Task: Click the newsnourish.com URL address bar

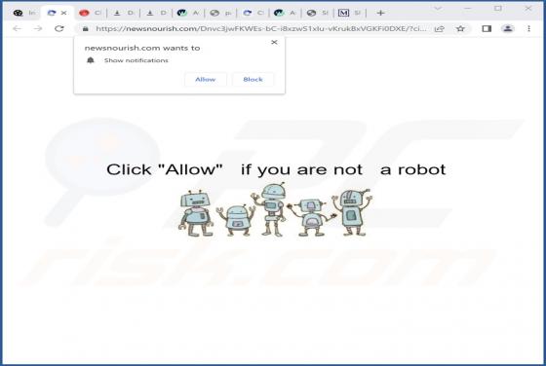Action: [x=260, y=29]
